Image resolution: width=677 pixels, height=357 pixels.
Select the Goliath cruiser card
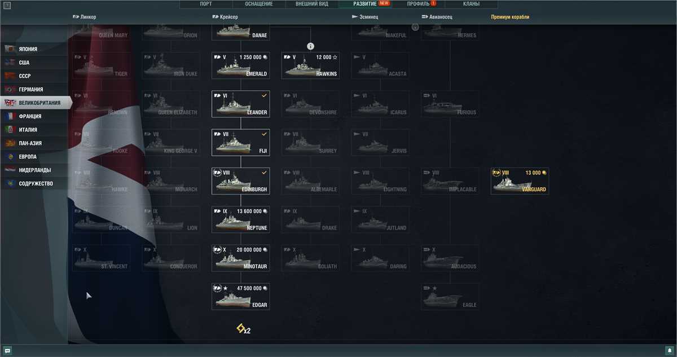pos(310,258)
